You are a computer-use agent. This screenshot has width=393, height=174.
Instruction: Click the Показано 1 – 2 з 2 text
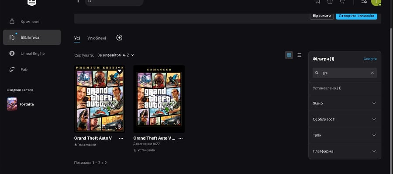click(x=90, y=163)
